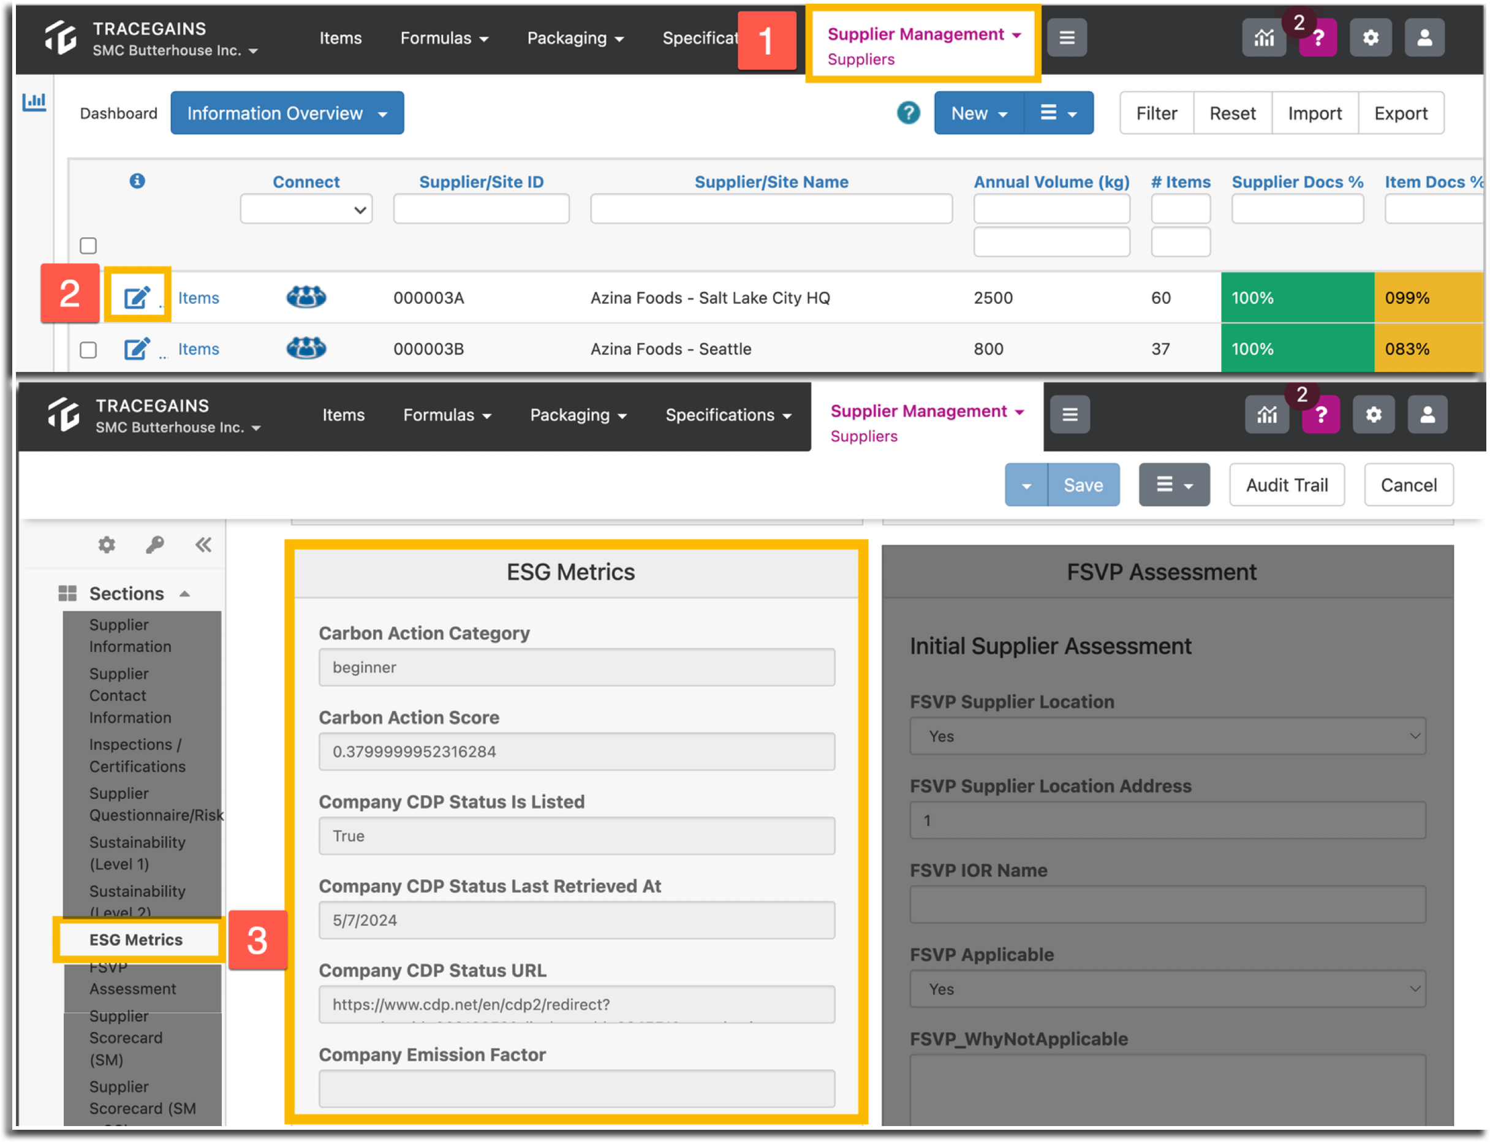Sort by the Annual Volume (kg) column header
The height and width of the screenshot is (1142, 1490).
(1051, 181)
